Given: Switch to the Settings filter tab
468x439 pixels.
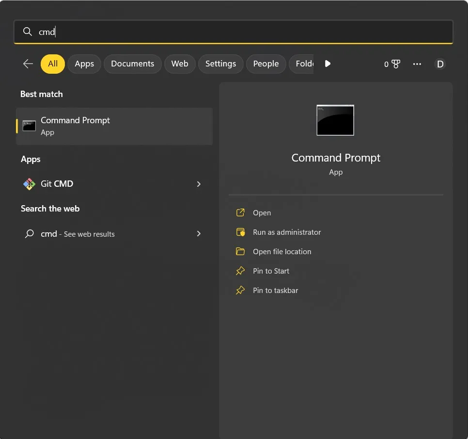Looking at the screenshot, I should (x=220, y=64).
